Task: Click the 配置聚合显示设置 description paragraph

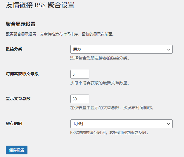Action: coord(60,34)
